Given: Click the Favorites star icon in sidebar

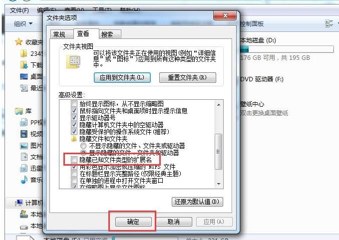Looking at the screenshot, I should [x=19, y=42].
